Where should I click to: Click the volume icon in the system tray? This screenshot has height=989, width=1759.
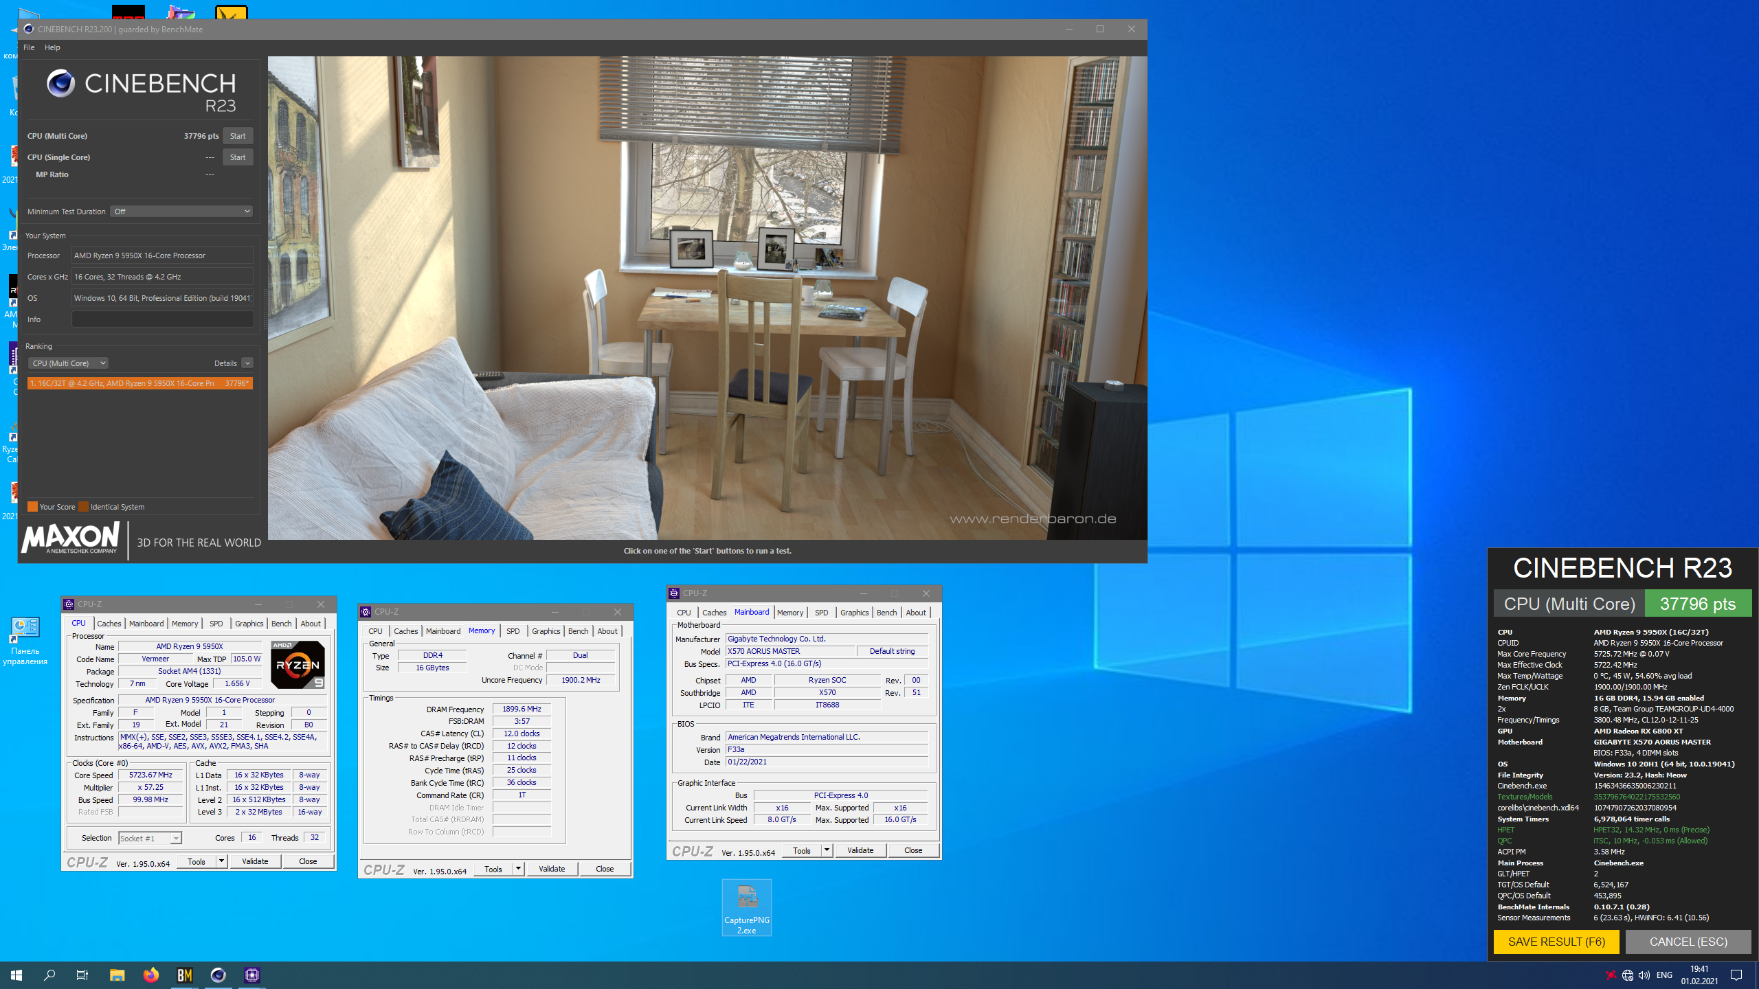[x=1644, y=975]
